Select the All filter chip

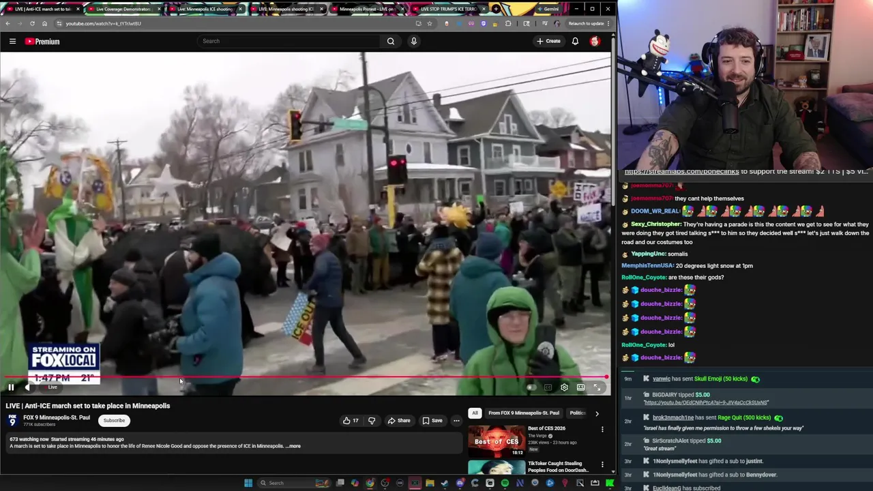click(x=475, y=413)
